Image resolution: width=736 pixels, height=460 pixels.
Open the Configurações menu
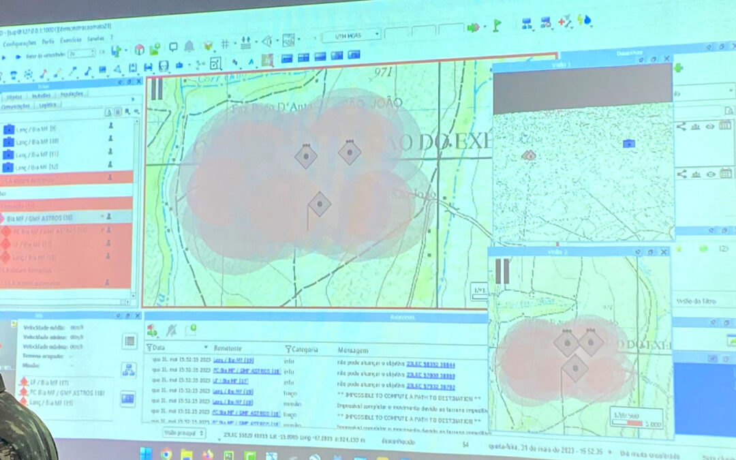click(19, 42)
